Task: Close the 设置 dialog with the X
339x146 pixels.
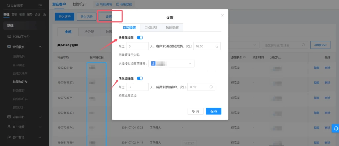Action: pyautogui.click(x=222, y=15)
